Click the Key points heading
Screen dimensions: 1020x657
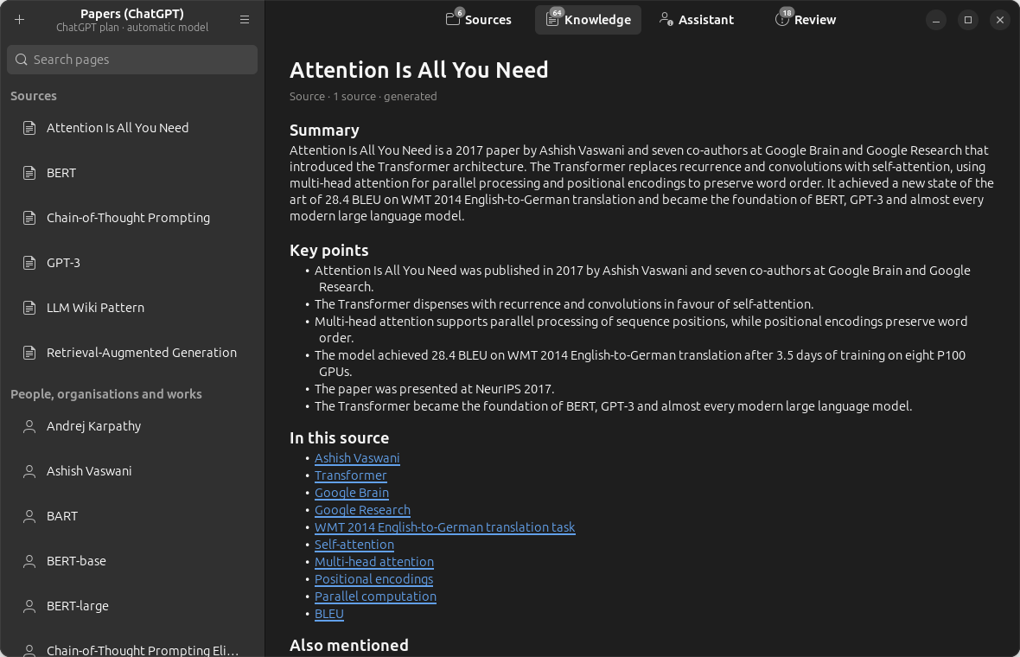[x=329, y=251]
